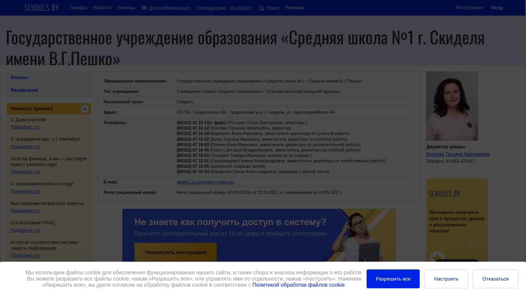This screenshot has width=526, height=296.
Task: Click the eye icon for visually impaired mode
Action: (144, 8)
